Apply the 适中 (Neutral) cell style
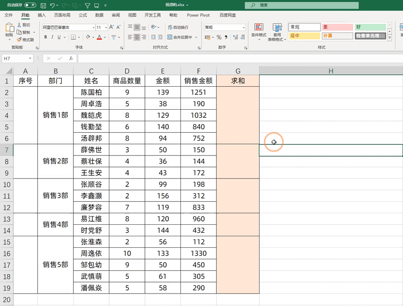The image size is (403, 306). tap(304, 36)
